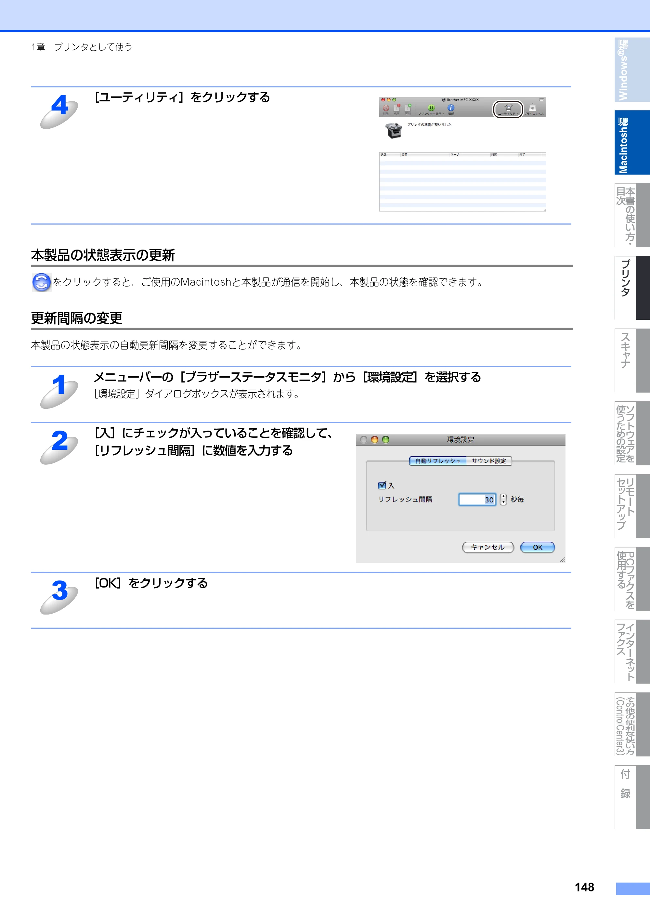This screenshot has height=920, width=650.
Task: Click the リフレッシュ間隔 label in dialog
Action: click(x=405, y=499)
